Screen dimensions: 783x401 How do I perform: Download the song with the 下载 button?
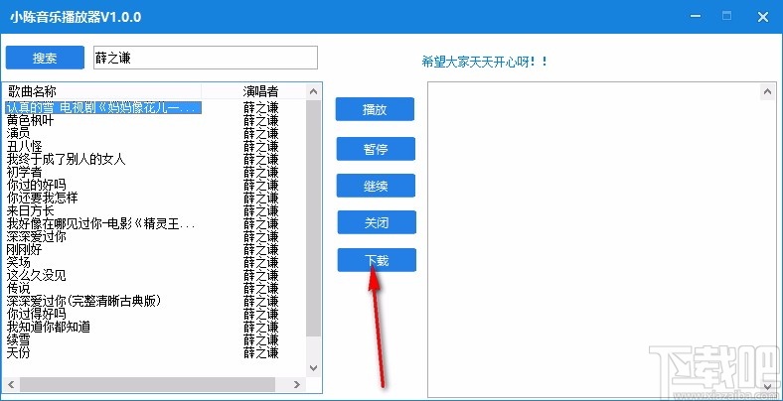(x=377, y=260)
